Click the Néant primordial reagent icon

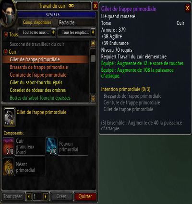point(8,167)
